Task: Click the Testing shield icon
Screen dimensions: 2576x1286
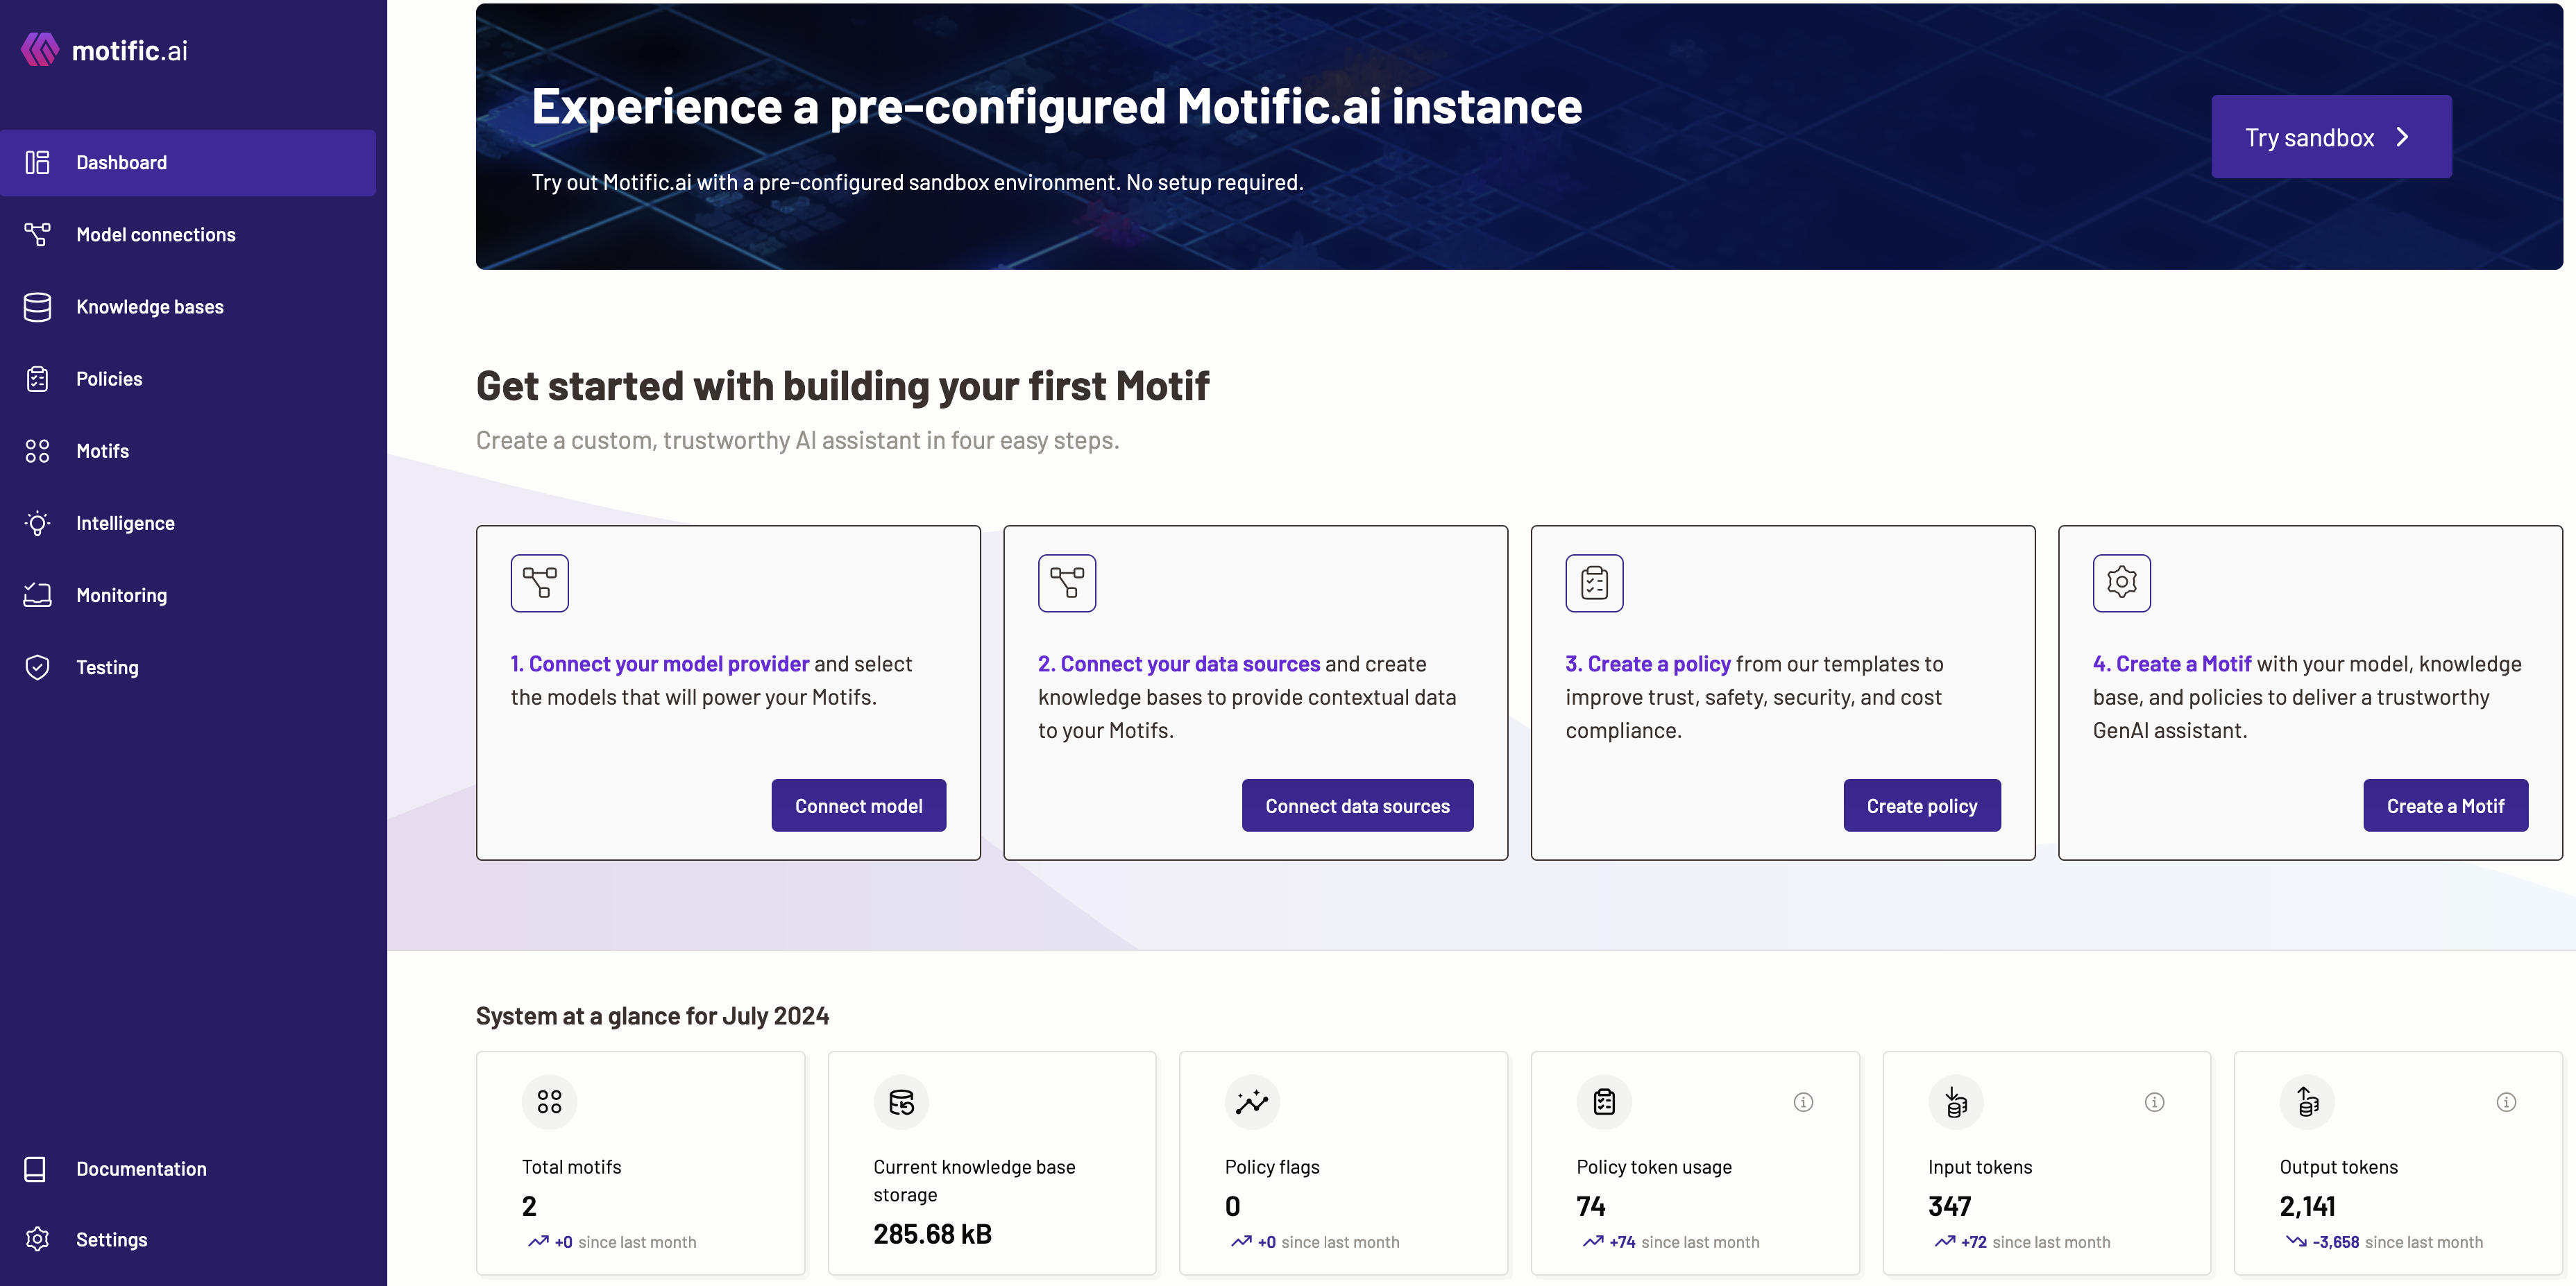Action: point(37,667)
